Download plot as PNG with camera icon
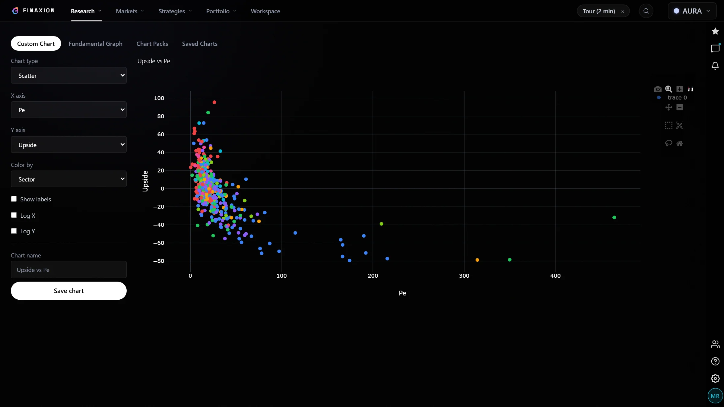 point(658,89)
